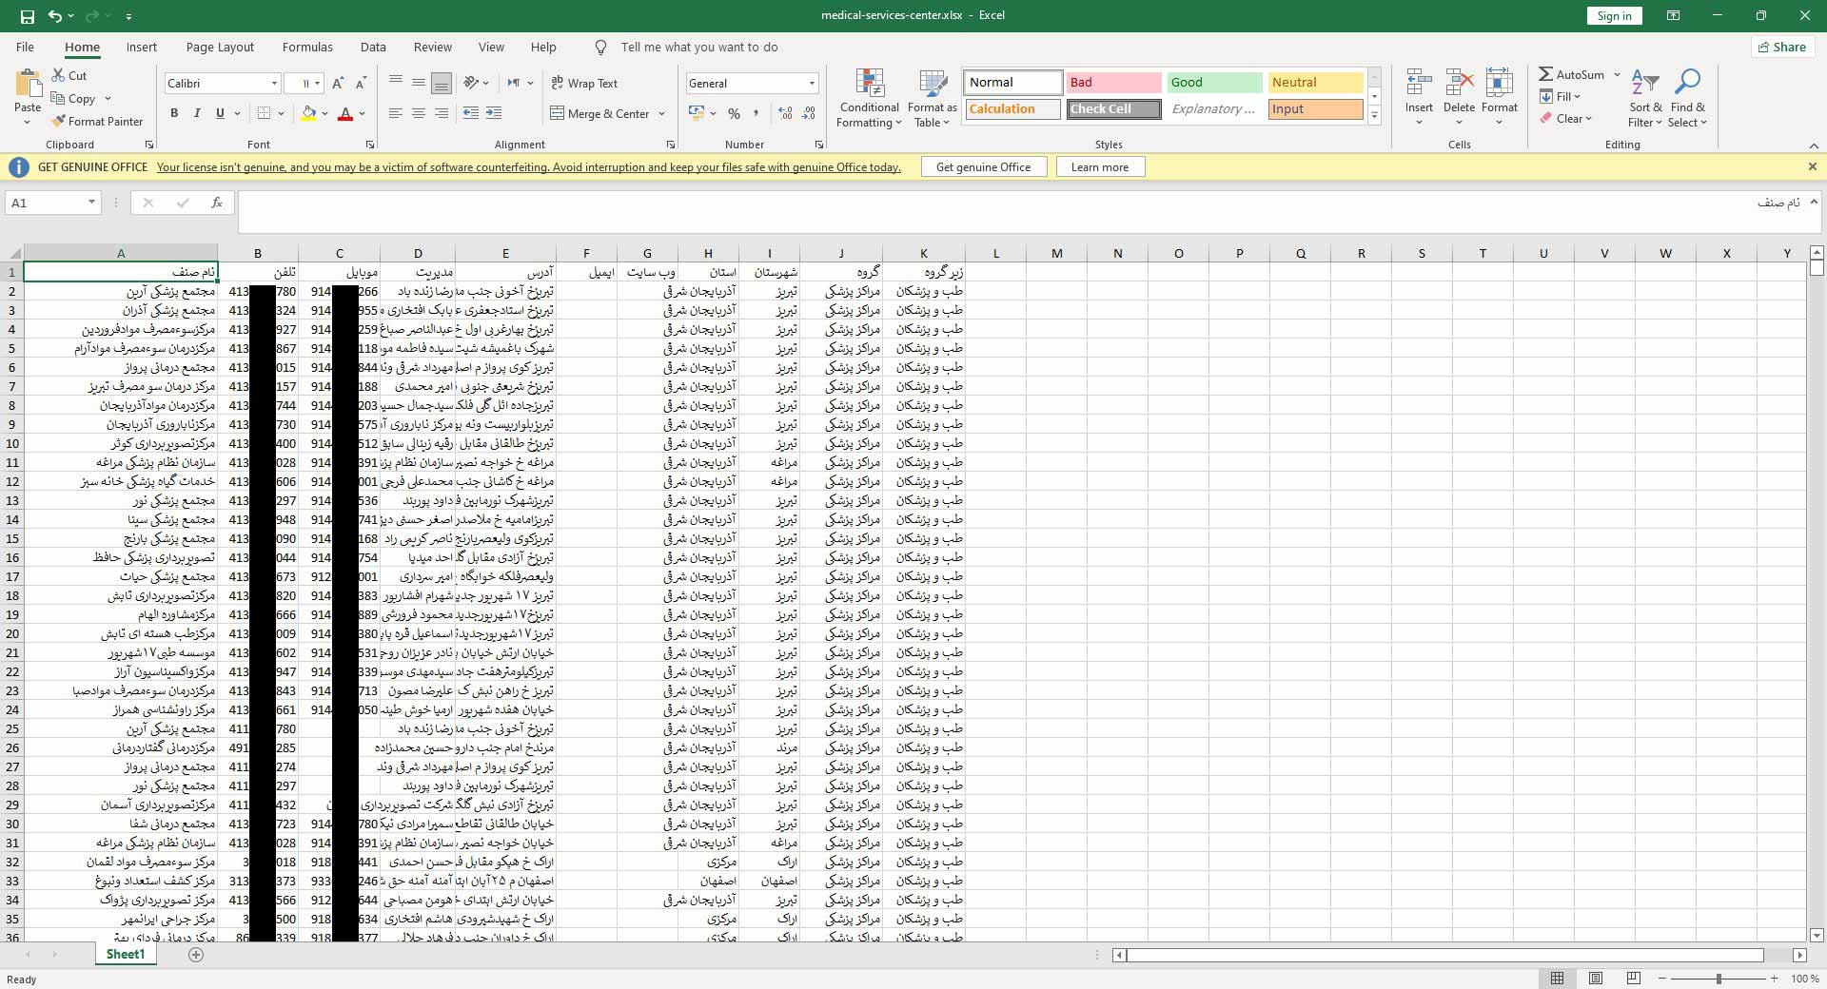1827x989 pixels.
Task: Expand the General number format dropdown
Action: click(x=812, y=84)
